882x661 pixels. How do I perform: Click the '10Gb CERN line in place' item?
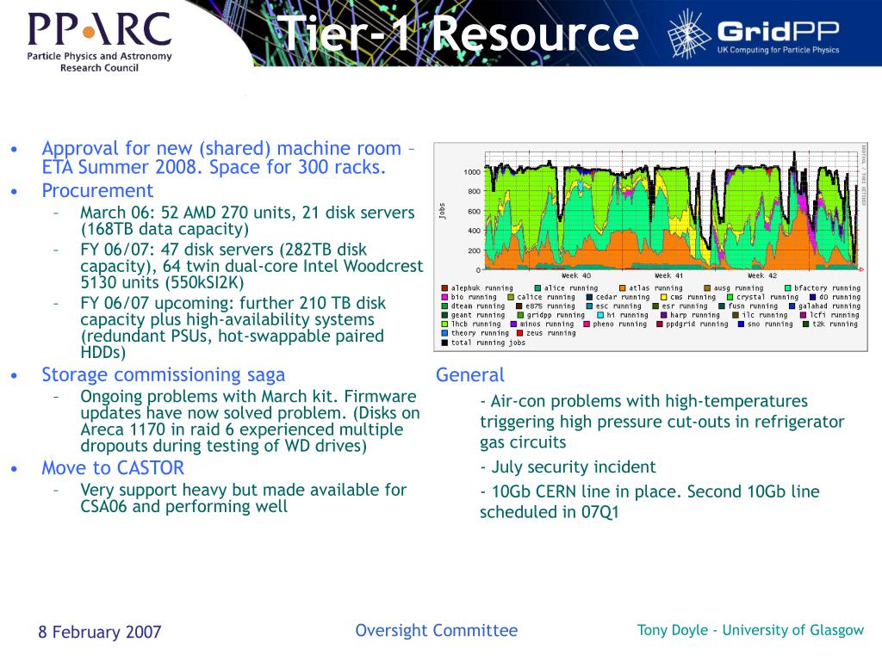click(x=649, y=502)
